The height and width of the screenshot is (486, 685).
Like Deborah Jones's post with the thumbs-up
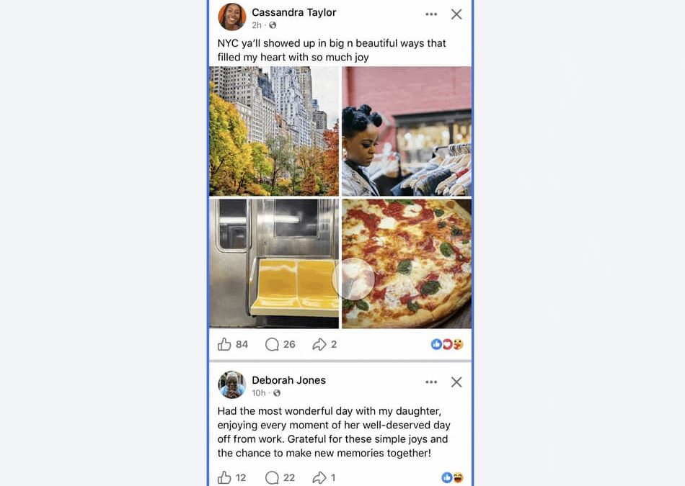[x=224, y=477]
